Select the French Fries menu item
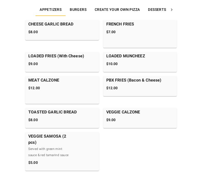202x179 pixels. [120, 24]
